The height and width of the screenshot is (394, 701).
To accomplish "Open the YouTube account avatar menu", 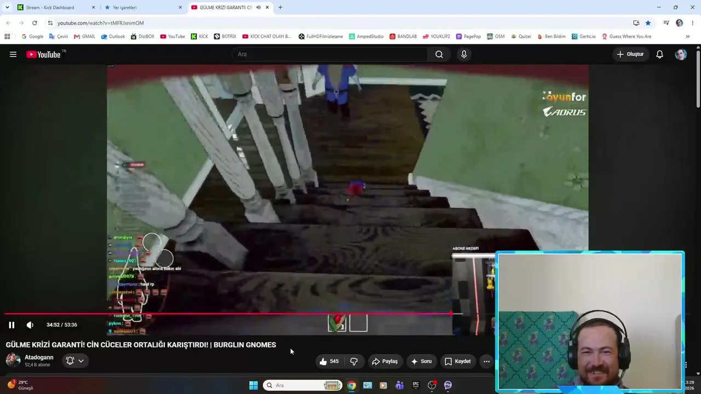I will click(681, 54).
